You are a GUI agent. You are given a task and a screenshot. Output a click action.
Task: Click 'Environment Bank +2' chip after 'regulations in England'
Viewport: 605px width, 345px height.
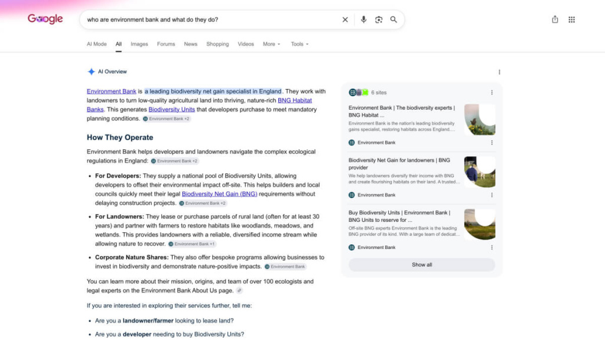click(174, 161)
